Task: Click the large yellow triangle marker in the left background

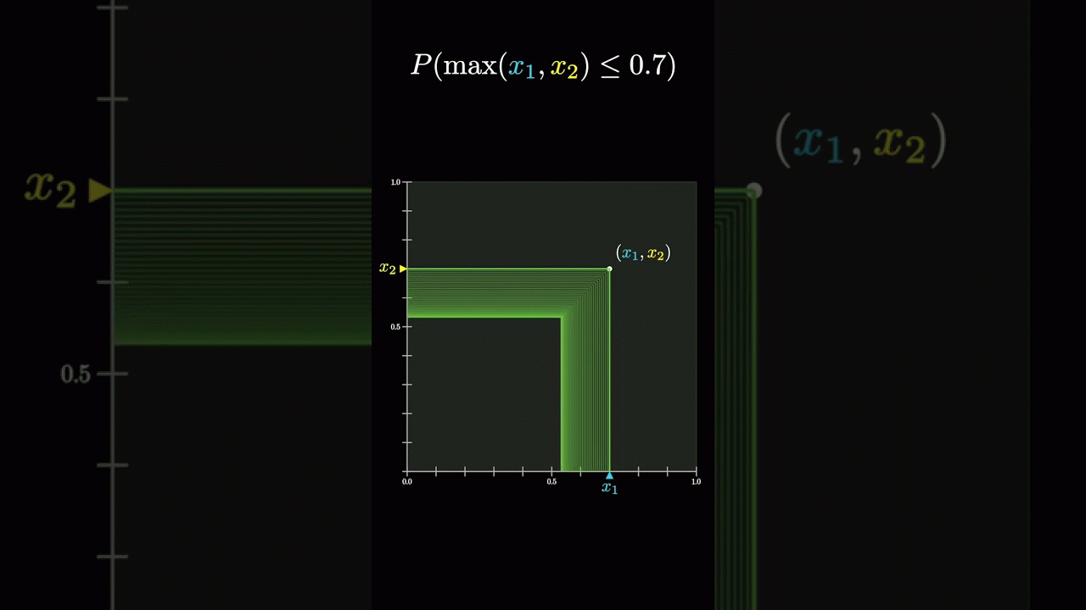Action: (101, 191)
